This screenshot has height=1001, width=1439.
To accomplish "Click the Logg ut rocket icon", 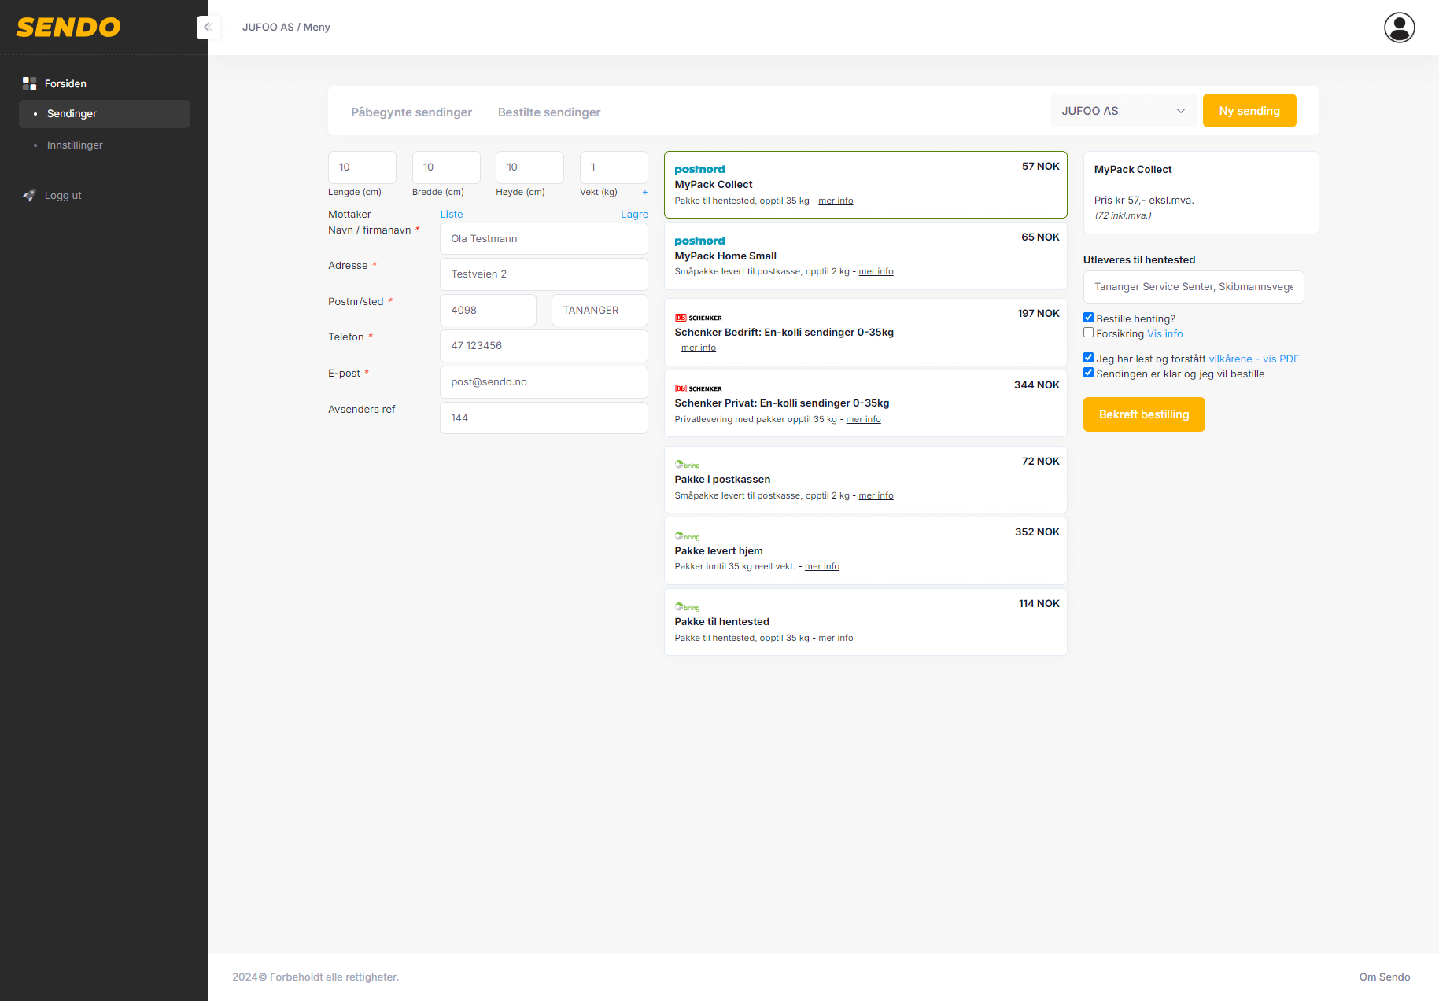I will (30, 195).
